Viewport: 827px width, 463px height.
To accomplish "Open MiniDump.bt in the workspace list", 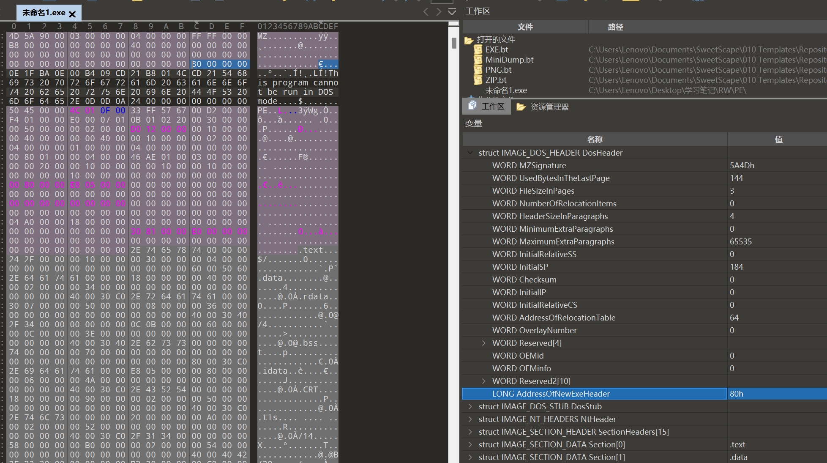I will pyautogui.click(x=509, y=60).
